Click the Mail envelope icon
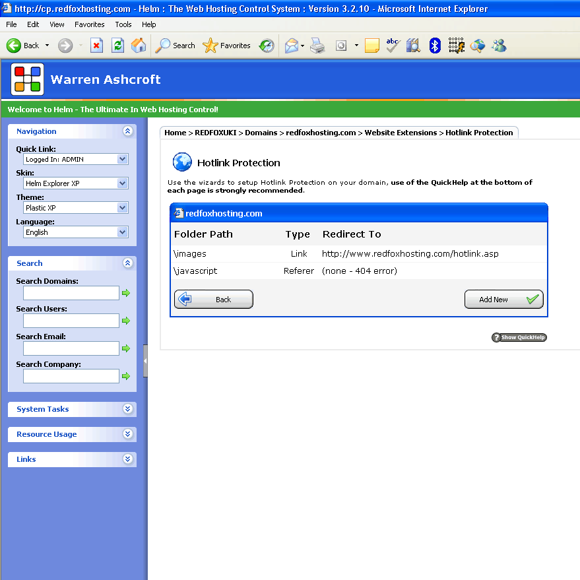Viewport: 580px width, 580px height. pos(292,46)
